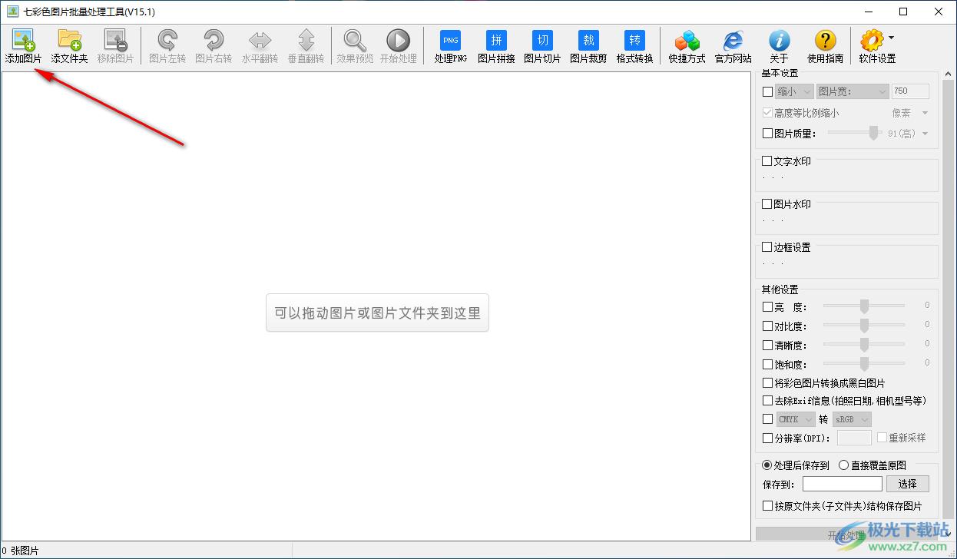Open the 图片裁剪 crop tool
The image size is (957, 559).
pos(588,41)
